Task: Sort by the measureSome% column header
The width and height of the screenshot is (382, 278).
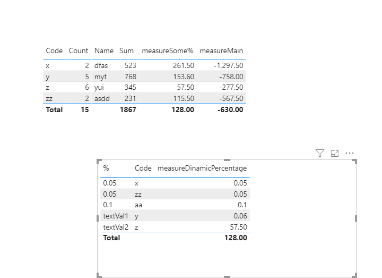Action: (167, 51)
